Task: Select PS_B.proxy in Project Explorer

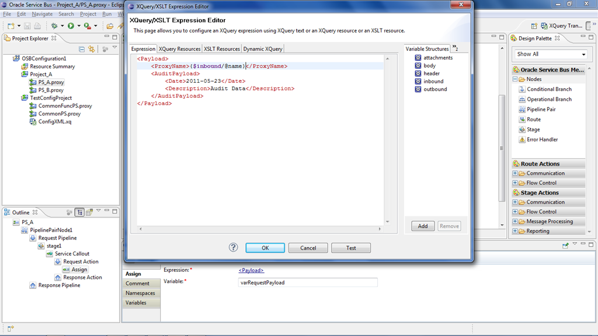Action: click(51, 90)
